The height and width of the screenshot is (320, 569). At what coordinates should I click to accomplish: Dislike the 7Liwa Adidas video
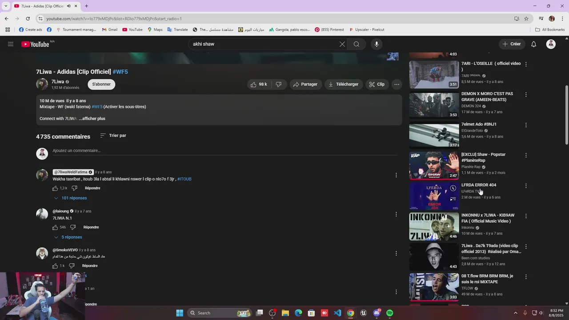[x=279, y=84]
